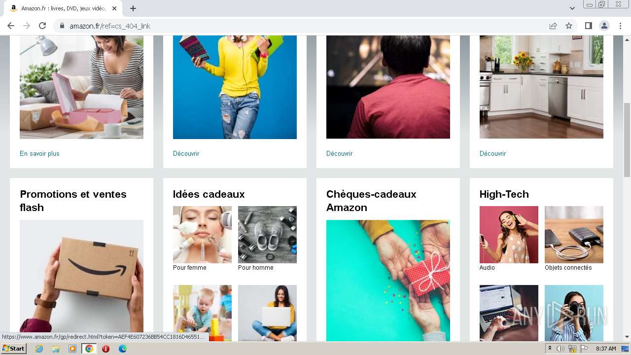Open the Découvrir link under kitchen image

coord(492,154)
